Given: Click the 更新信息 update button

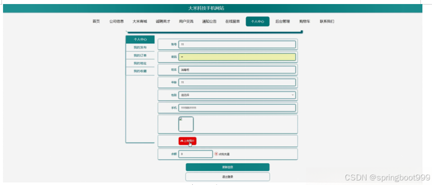Looking at the screenshot, I should coord(228,167).
